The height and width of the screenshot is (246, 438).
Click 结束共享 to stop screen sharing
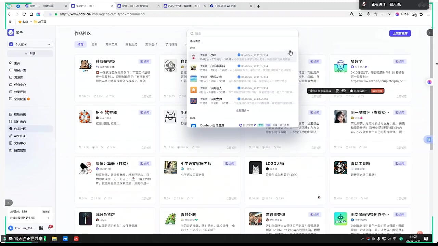click(377, 91)
